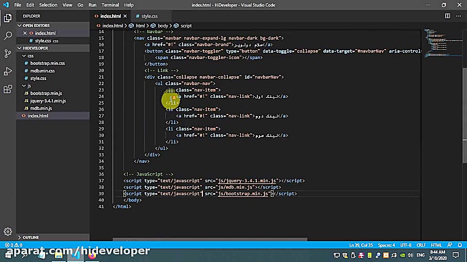The width and height of the screenshot is (467, 262).
Task: Close the index.html editor tab
Action: click(x=125, y=16)
